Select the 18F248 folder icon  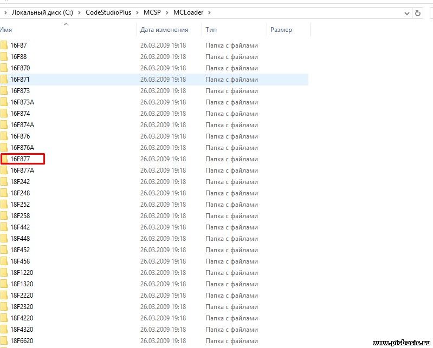(4, 193)
